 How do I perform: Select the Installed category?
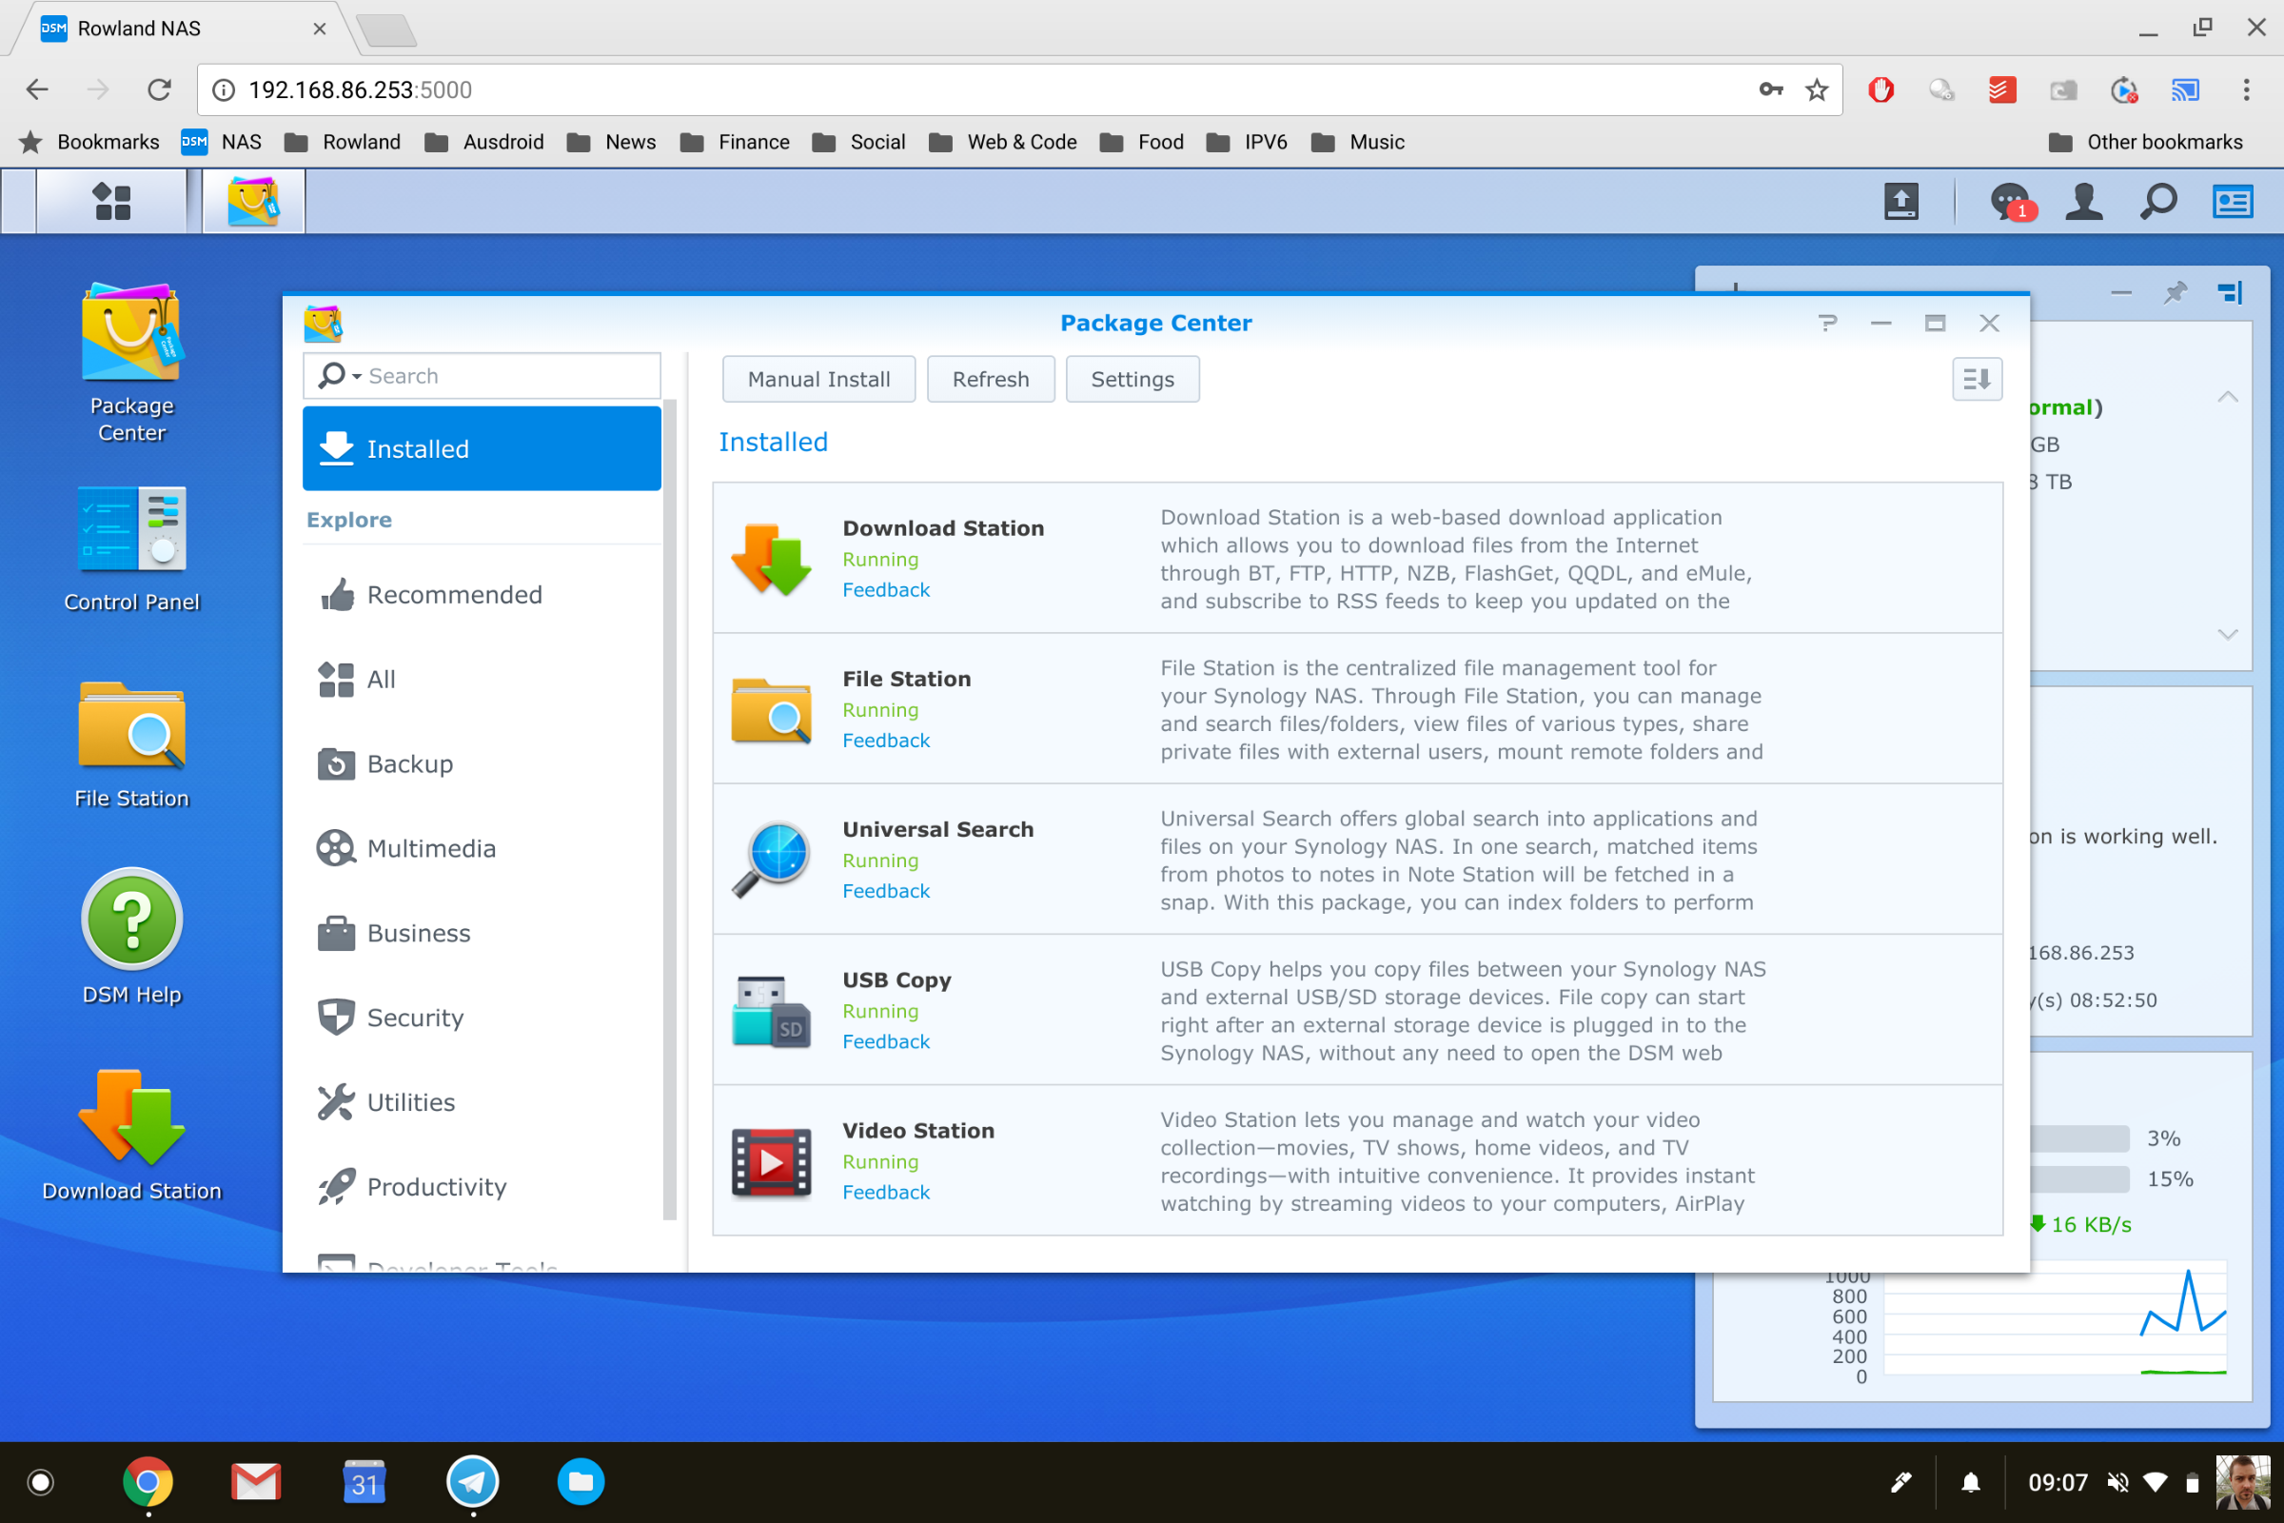(482, 448)
